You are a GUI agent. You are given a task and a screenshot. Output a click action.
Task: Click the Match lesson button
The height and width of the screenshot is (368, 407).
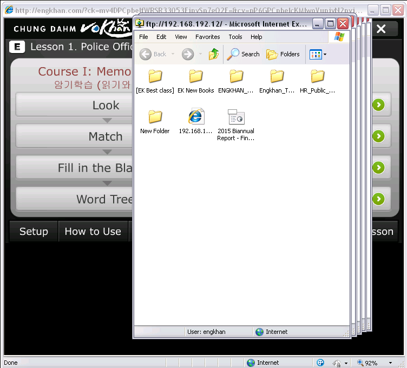(x=75, y=136)
